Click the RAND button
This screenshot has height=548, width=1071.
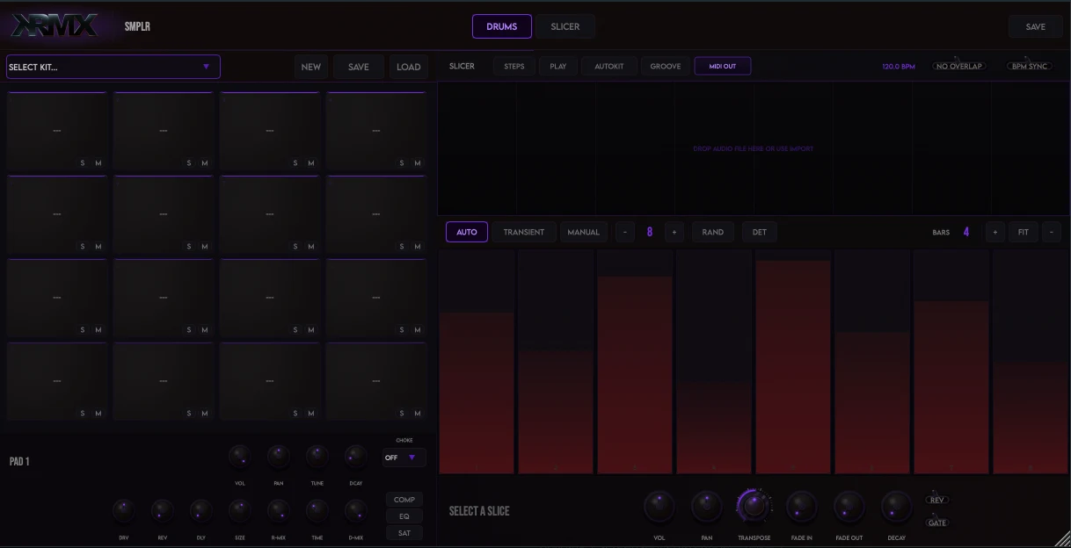713,232
